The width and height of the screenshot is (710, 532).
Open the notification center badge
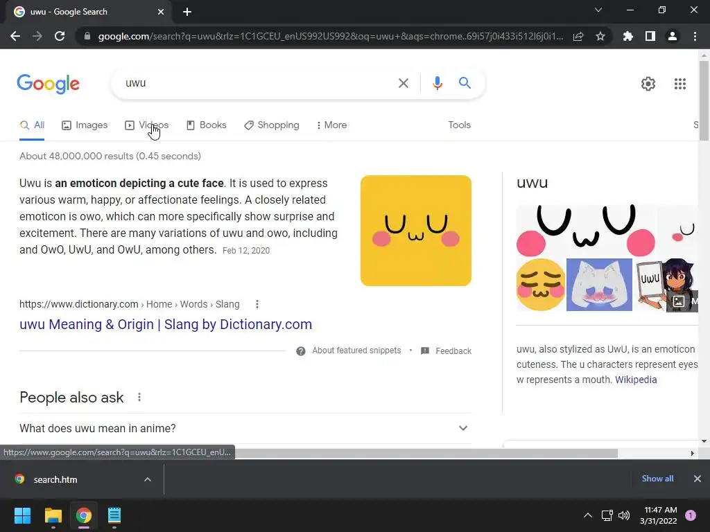[x=691, y=515]
